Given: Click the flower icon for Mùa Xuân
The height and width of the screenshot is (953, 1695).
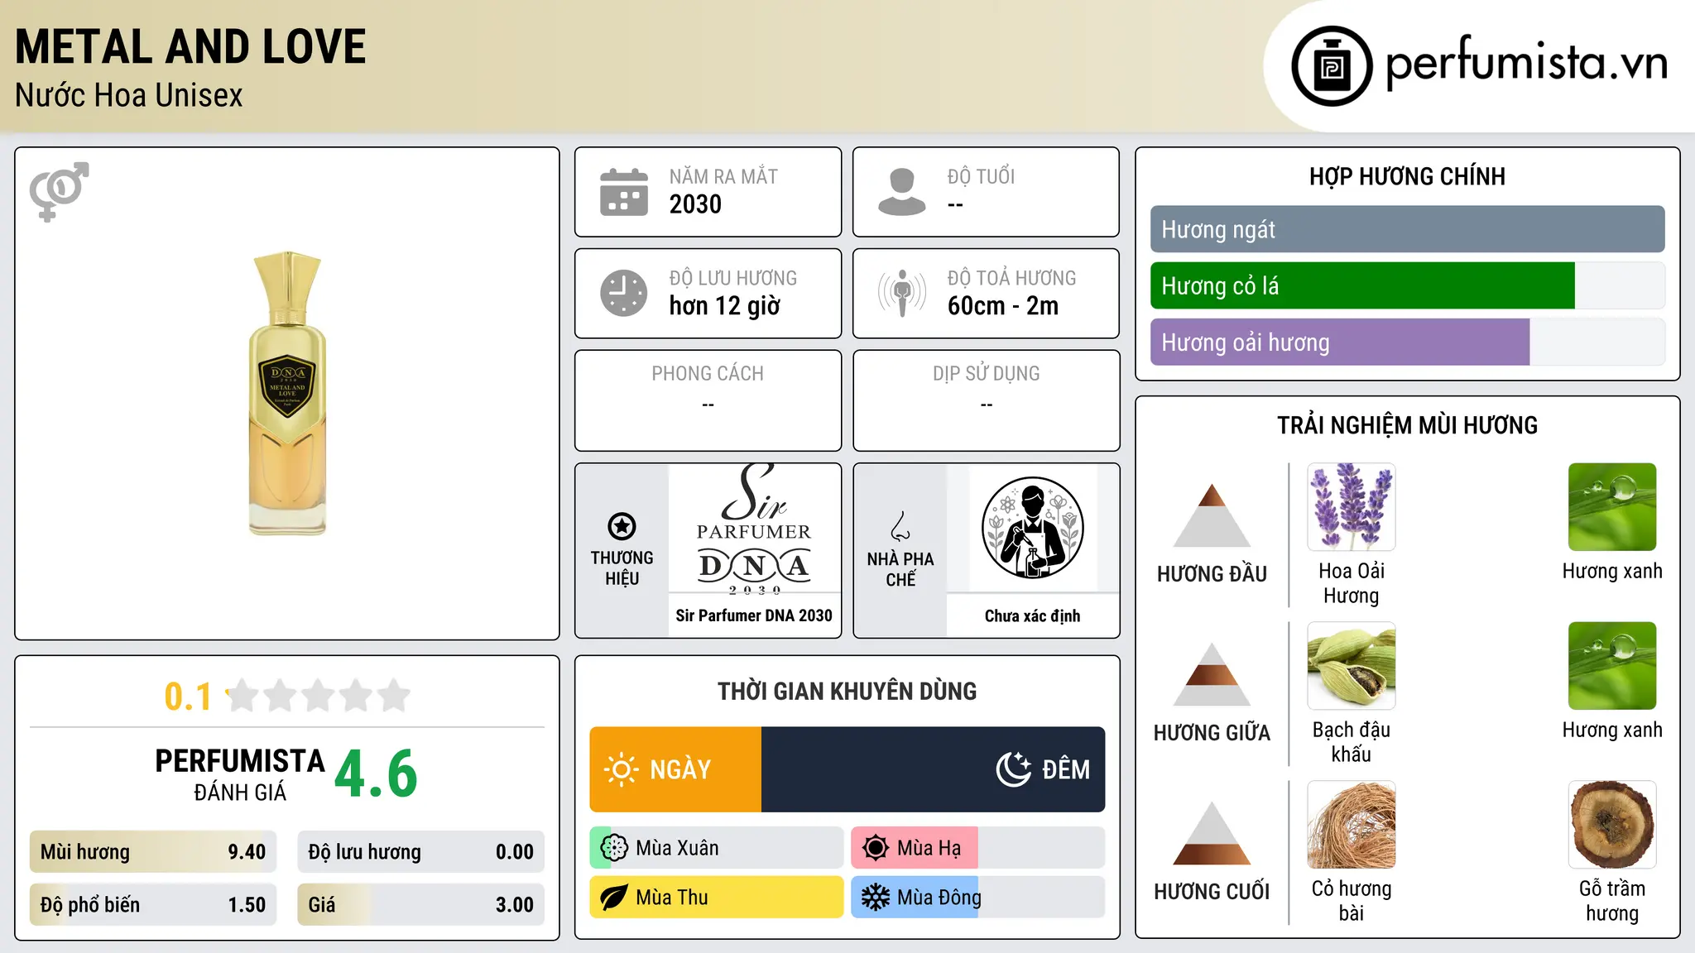Looking at the screenshot, I should (614, 848).
